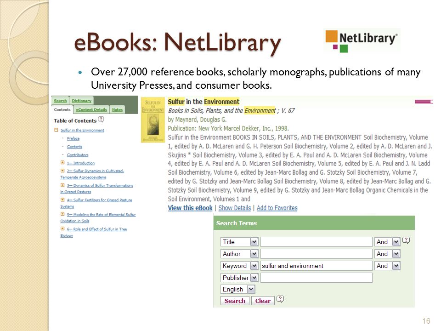Click the help icon beside Table of Contents

click(x=101, y=120)
